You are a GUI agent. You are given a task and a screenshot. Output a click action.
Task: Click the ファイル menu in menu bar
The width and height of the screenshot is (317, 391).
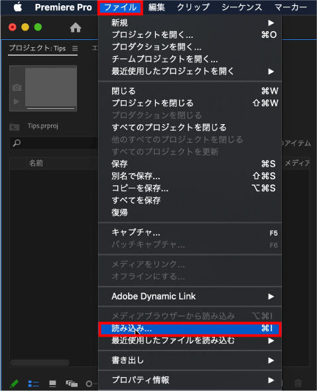tap(120, 7)
